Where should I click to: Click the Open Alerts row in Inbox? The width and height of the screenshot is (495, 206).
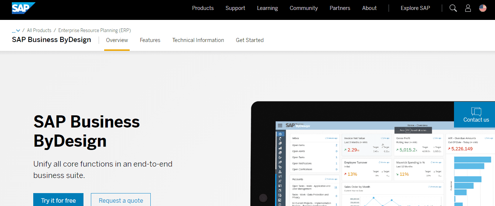tap(315, 151)
